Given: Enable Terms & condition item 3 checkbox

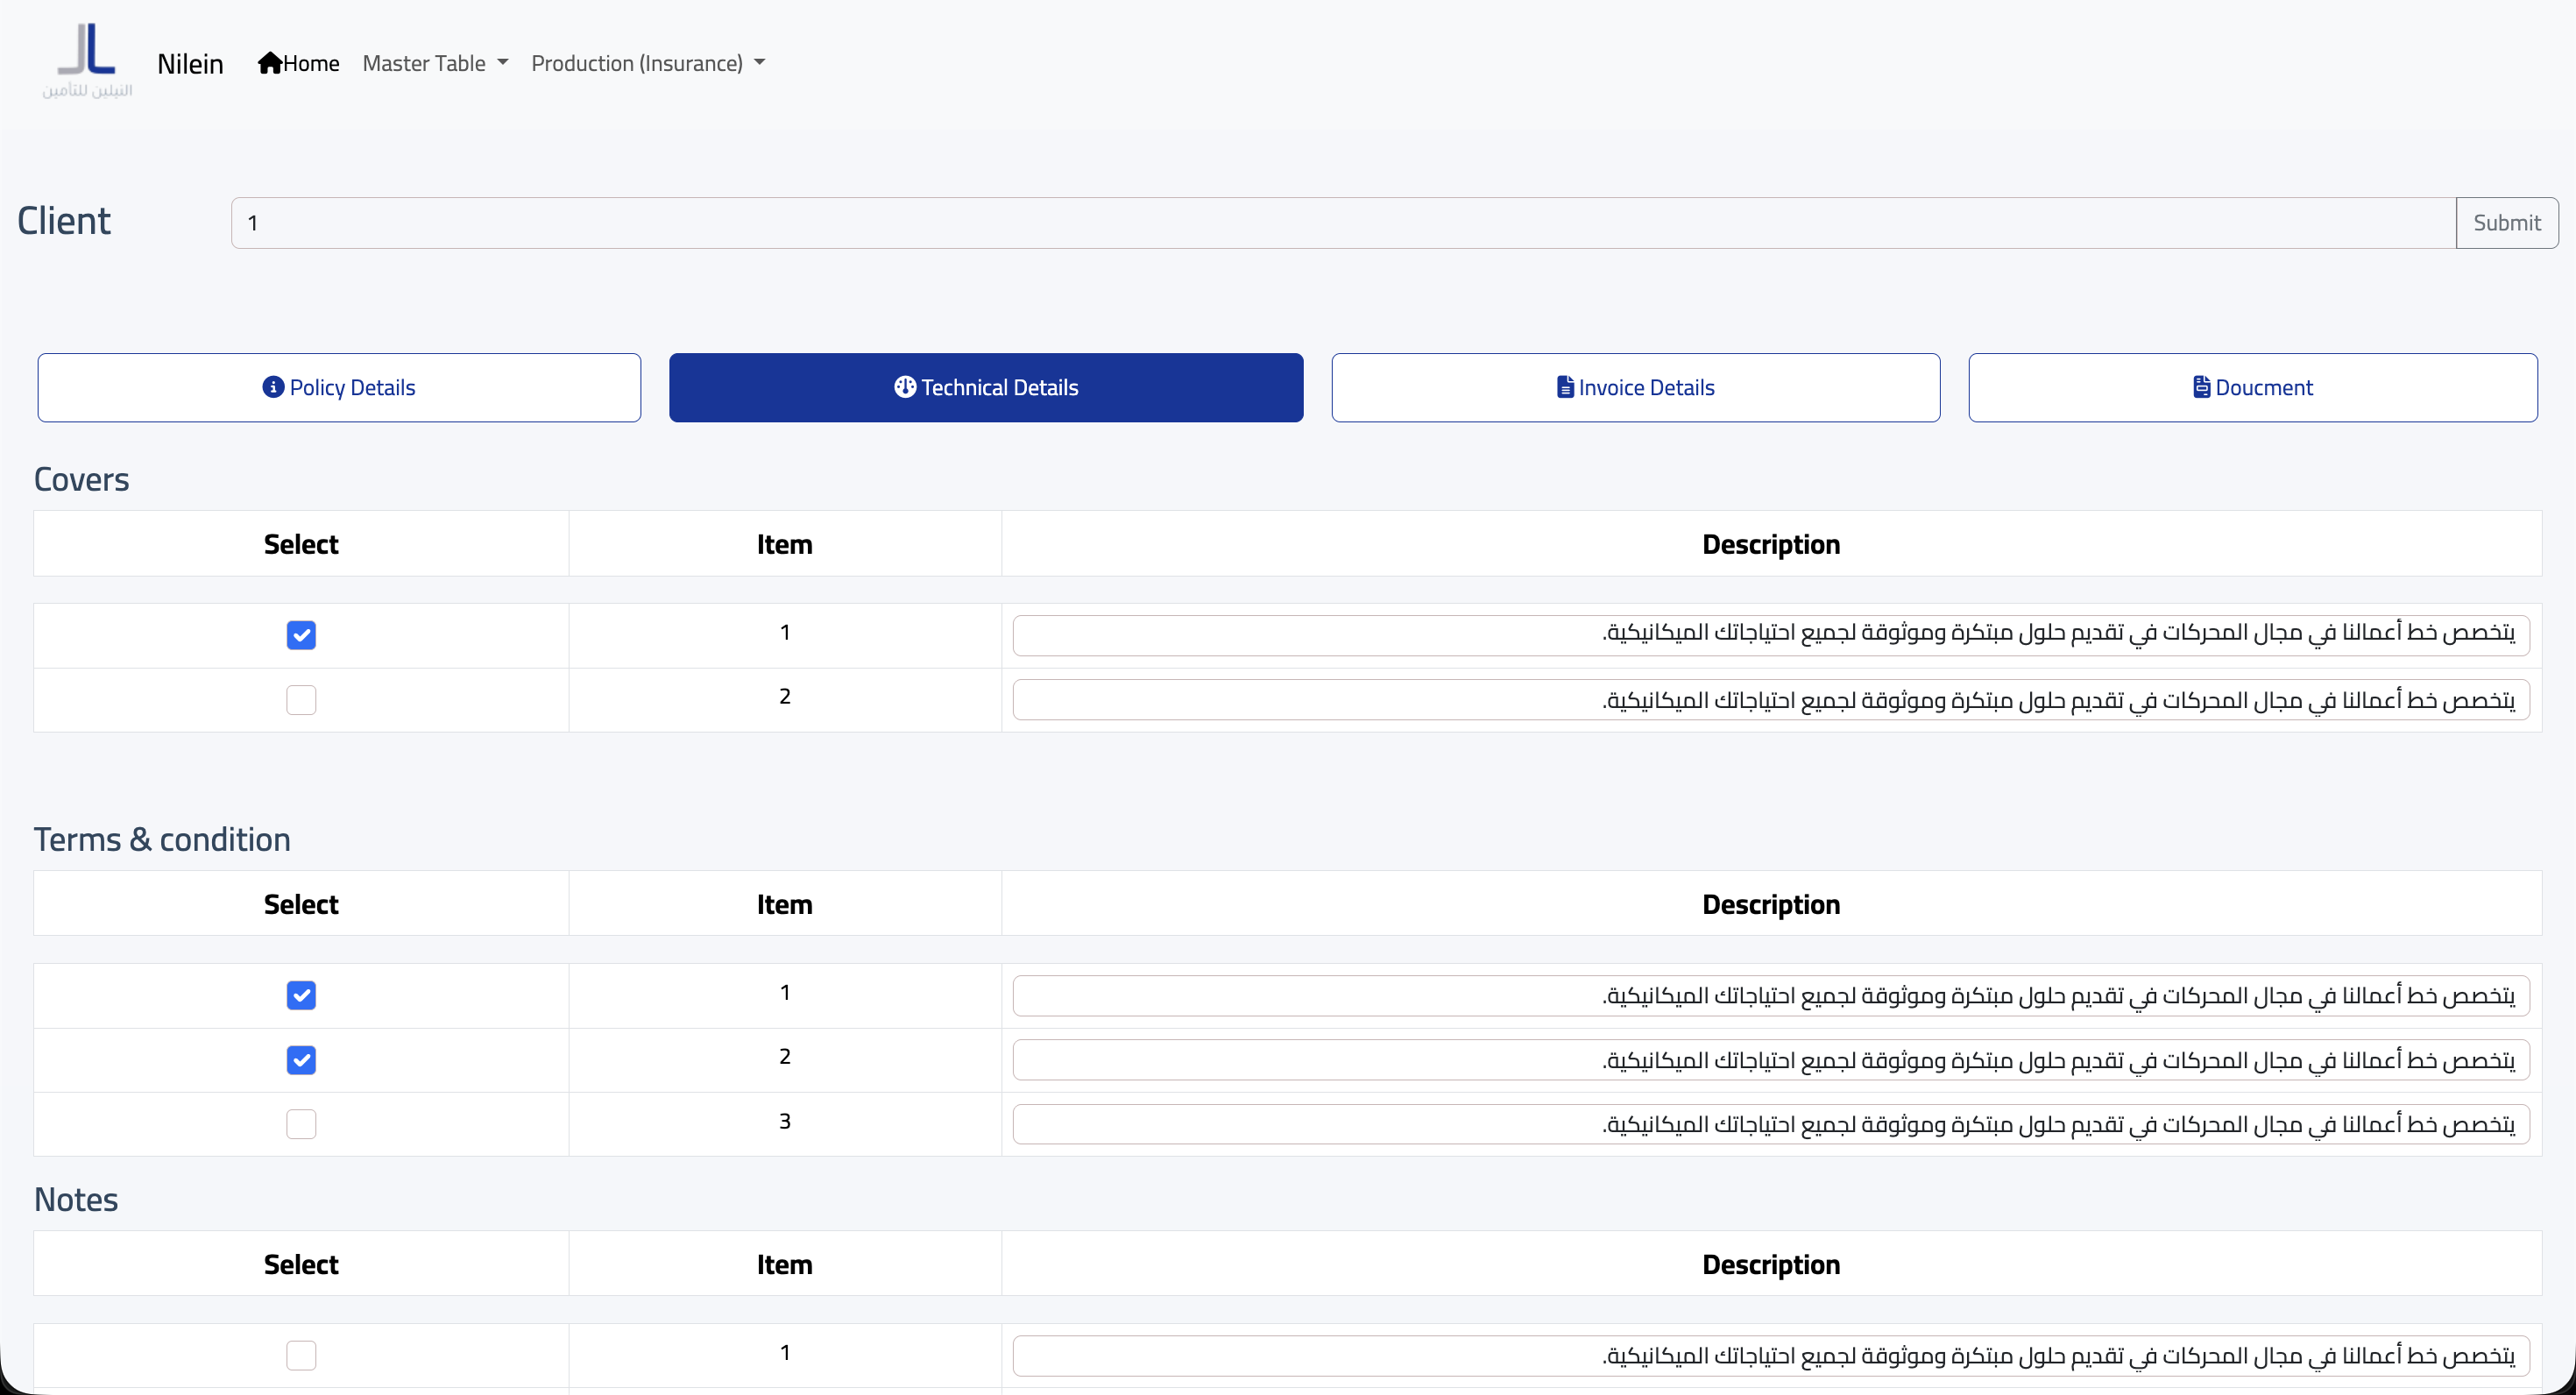Looking at the screenshot, I should click(x=301, y=1124).
